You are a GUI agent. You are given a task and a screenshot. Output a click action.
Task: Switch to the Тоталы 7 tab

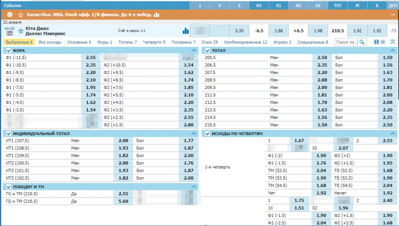(x=128, y=42)
